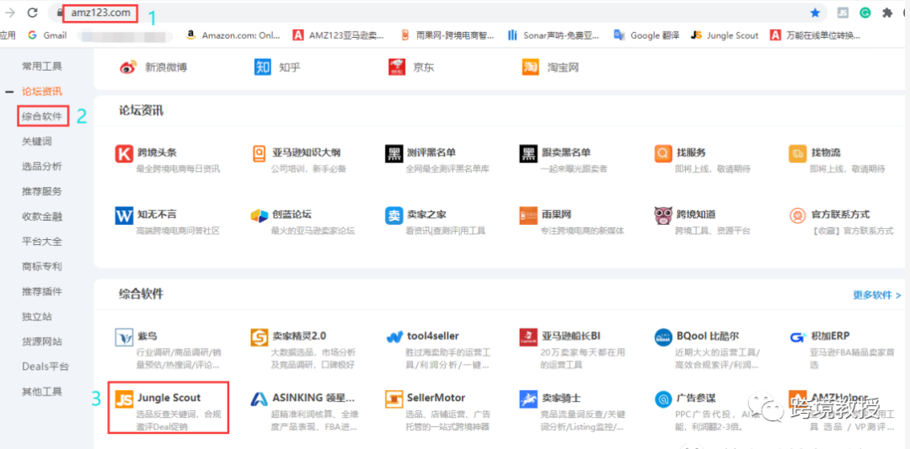Click the SellerMotor title text
This screenshot has height=449, width=910.
pos(436,398)
